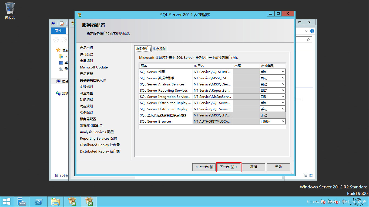
Task: Click 功能选择 in the steps list
Action: tap(86, 99)
